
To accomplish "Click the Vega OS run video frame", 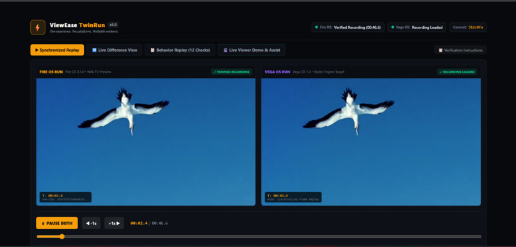I will [x=371, y=142].
